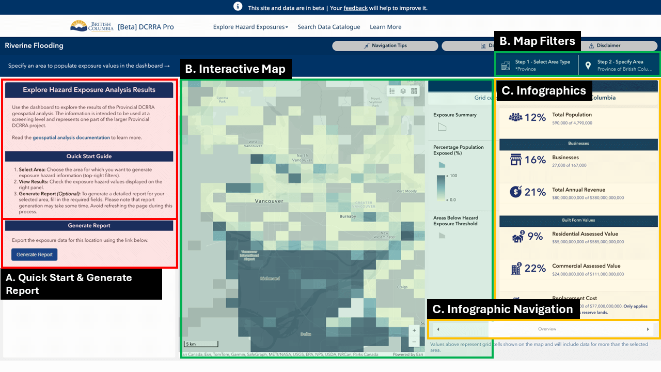Click the Generate Report button
Image resolution: width=661 pixels, height=372 pixels.
(x=34, y=255)
